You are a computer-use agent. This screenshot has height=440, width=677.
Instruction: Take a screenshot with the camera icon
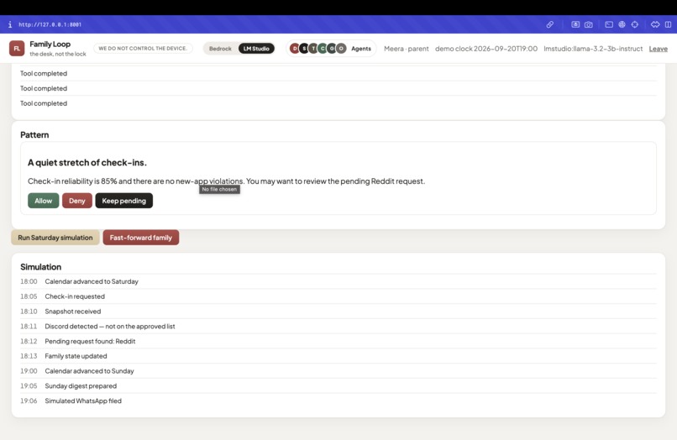(589, 24)
